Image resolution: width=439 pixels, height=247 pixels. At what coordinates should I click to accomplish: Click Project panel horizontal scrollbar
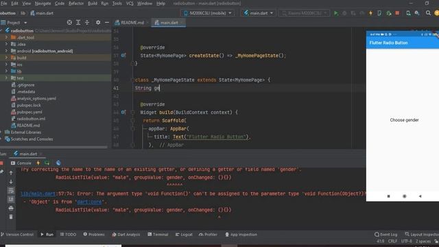tap(54, 147)
